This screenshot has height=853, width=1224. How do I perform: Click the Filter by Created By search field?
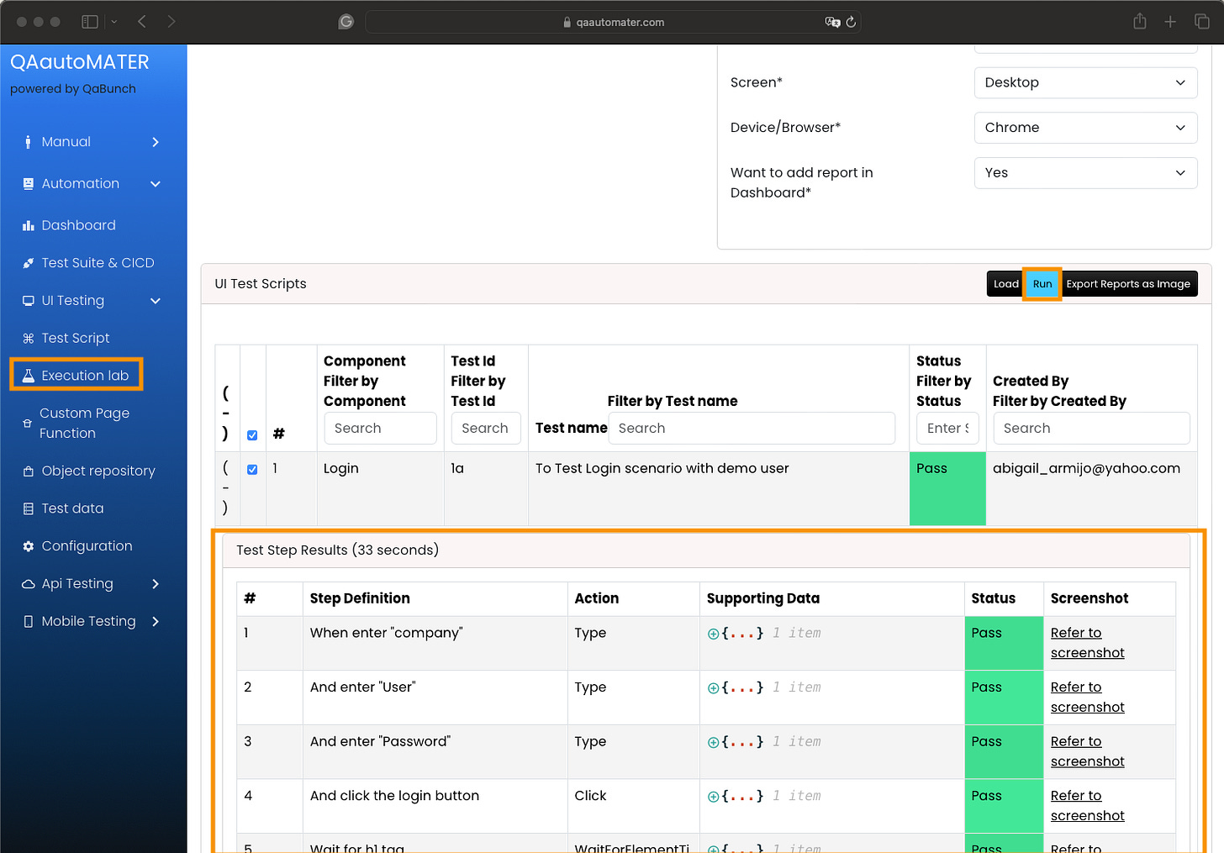1091,429
